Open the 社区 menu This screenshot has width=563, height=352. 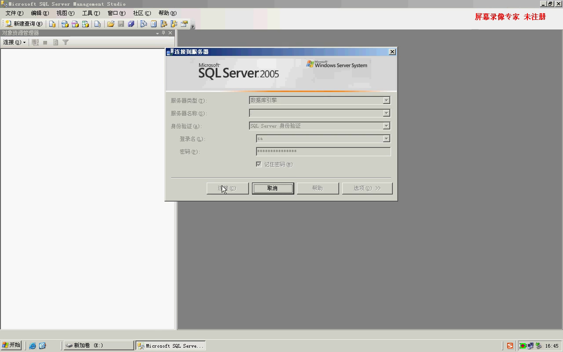coord(142,13)
